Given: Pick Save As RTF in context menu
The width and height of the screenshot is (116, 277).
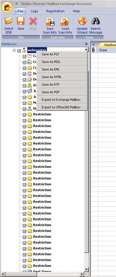Looking at the screenshot, I should tap(62, 85).
